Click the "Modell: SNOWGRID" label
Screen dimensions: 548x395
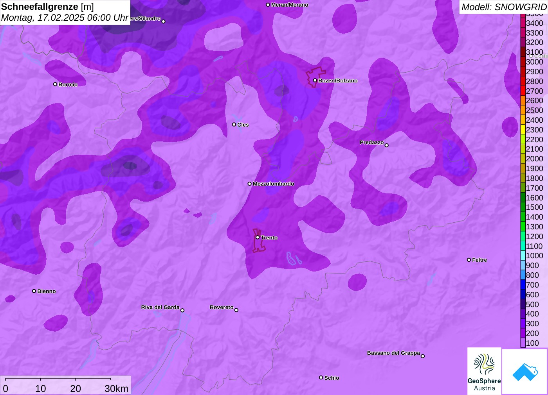(x=504, y=7)
